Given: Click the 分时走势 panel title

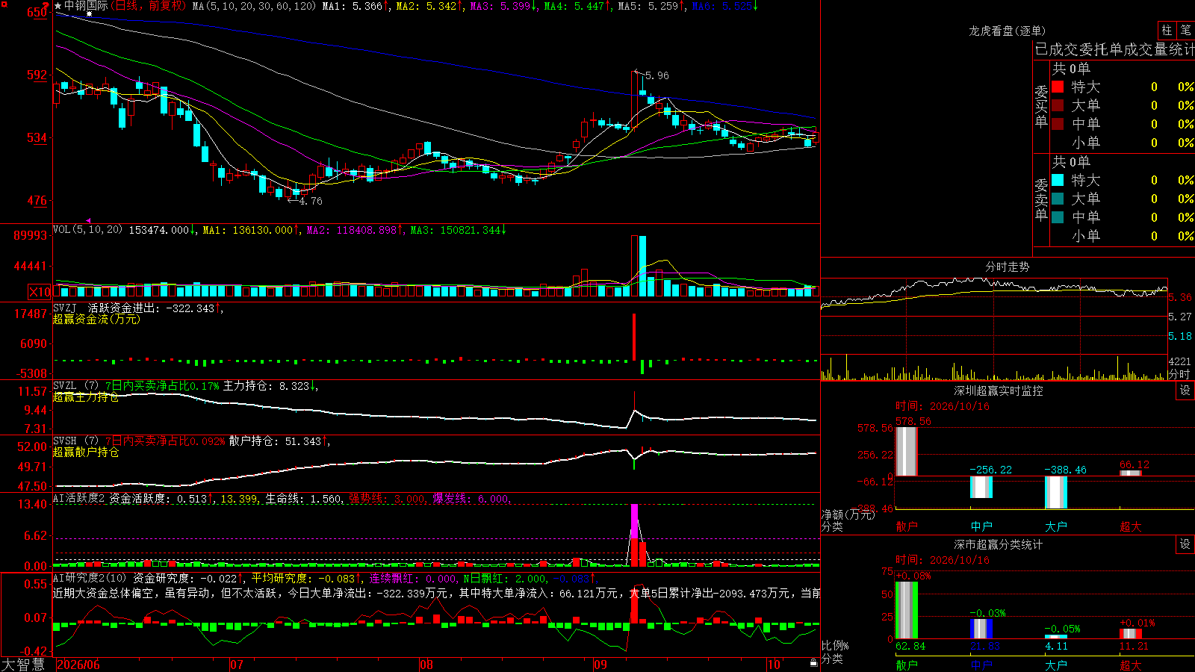Looking at the screenshot, I should click(x=1007, y=267).
